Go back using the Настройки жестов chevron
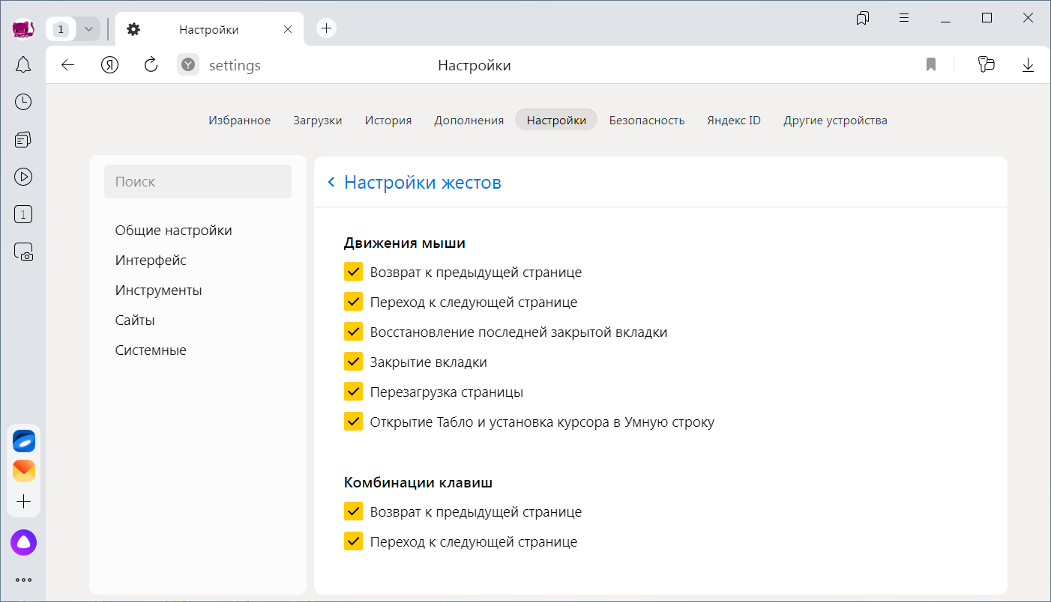 click(331, 182)
